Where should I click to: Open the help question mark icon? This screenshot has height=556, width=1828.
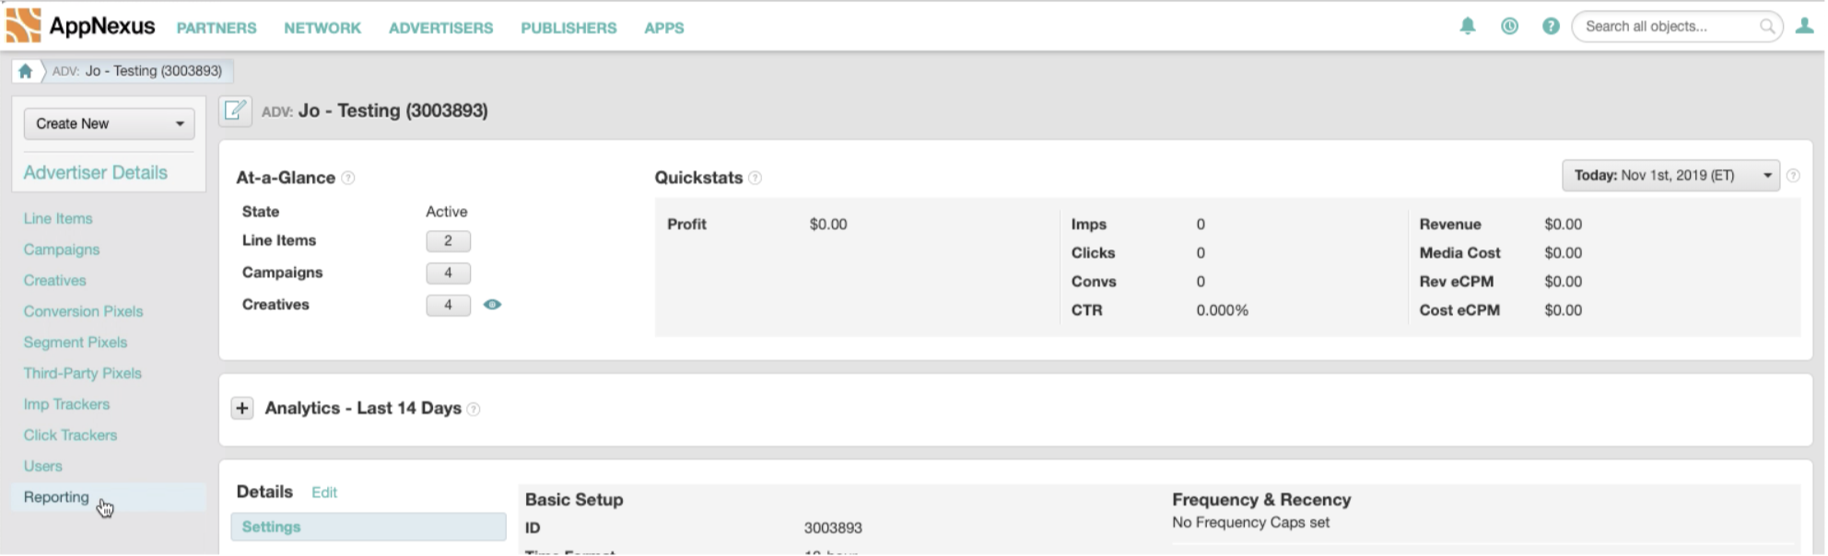point(1551,27)
